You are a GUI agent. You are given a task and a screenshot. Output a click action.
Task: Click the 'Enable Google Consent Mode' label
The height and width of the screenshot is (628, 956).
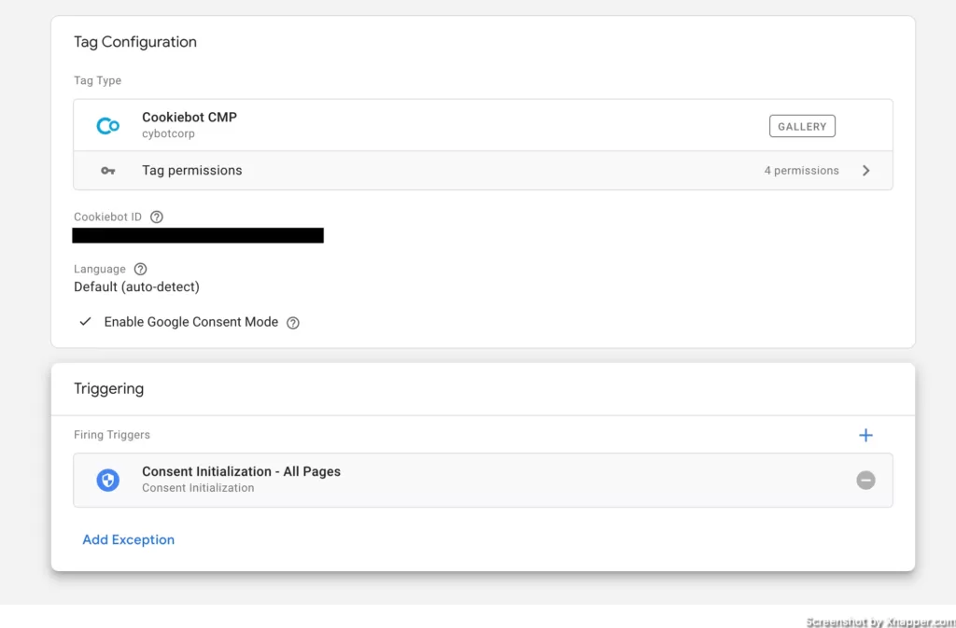190,322
